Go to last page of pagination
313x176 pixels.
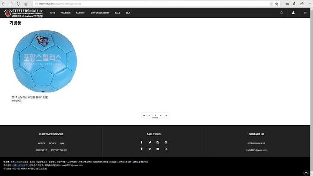(166, 115)
